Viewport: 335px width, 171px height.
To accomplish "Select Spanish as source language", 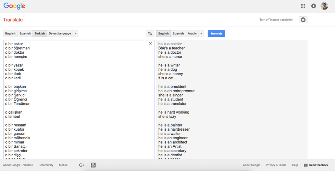I will pos(25,34).
